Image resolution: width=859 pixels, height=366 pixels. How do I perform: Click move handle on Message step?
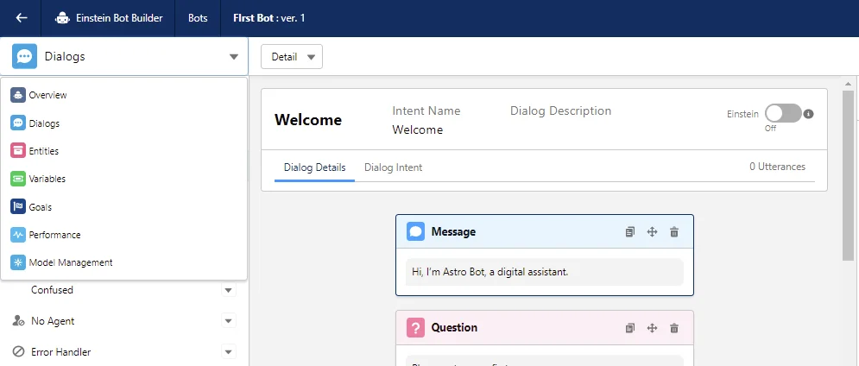652,231
